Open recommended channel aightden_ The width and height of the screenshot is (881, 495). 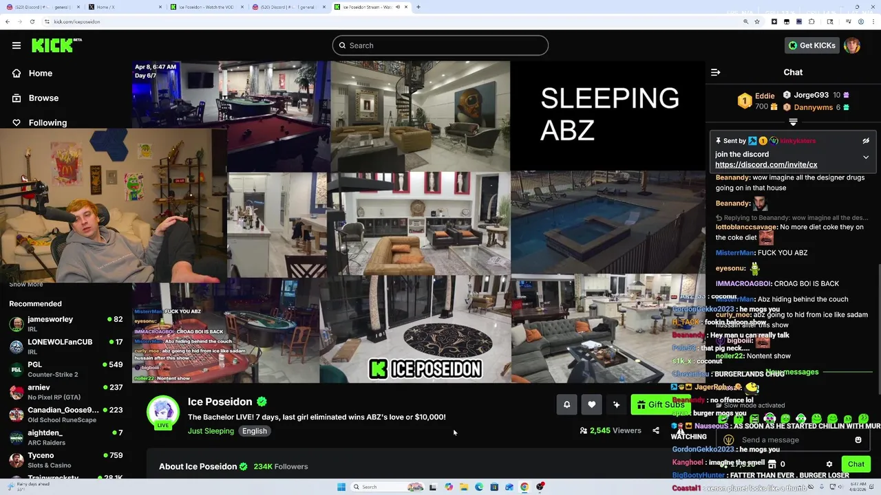pyautogui.click(x=65, y=437)
